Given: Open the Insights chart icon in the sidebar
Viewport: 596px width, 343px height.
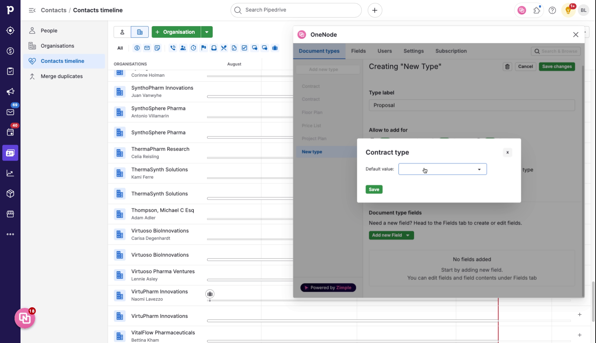Looking at the screenshot, I should [x=10, y=173].
